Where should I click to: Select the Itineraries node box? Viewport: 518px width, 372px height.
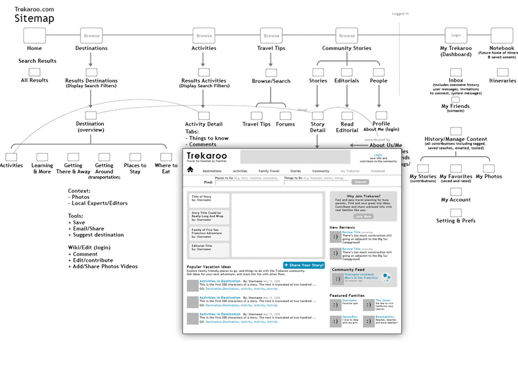tap(503, 73)
